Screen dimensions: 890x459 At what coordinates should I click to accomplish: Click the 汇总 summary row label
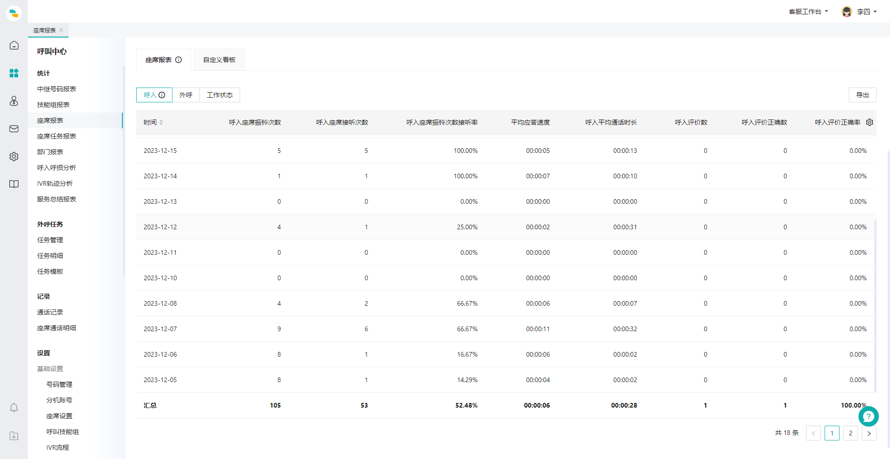click(x=150, y=405)
